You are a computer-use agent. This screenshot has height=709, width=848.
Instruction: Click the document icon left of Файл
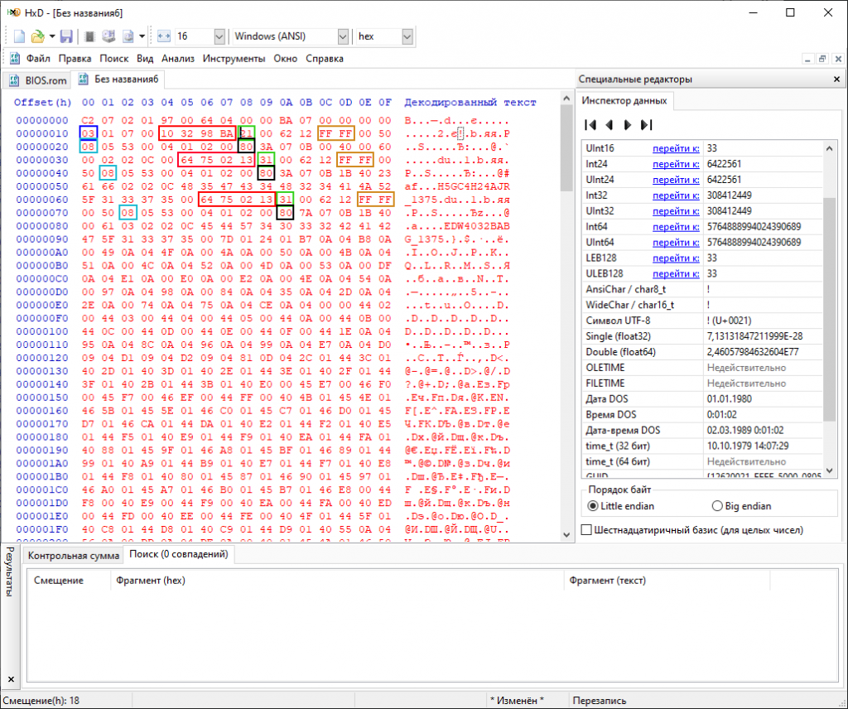tap(15, 59)
